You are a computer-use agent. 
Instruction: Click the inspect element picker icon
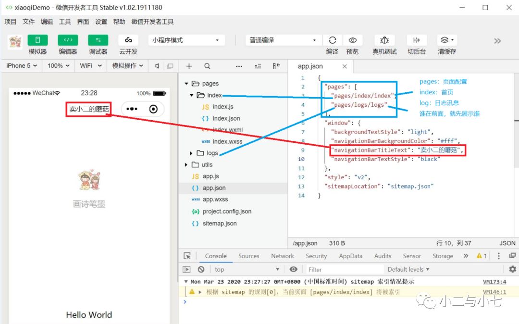pyautogui.click(x=187, y=256)
